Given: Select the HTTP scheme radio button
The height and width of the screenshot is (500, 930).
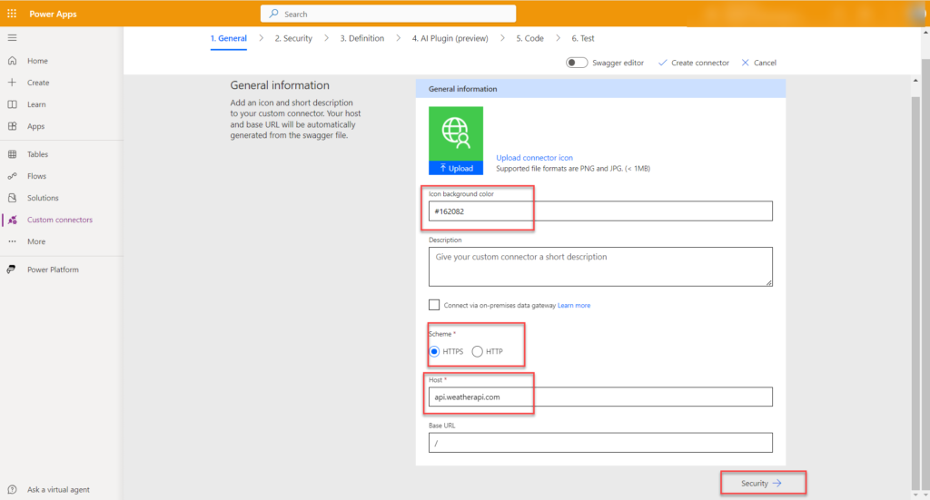Looking at the screenshot, I should [x=478, y=351].
